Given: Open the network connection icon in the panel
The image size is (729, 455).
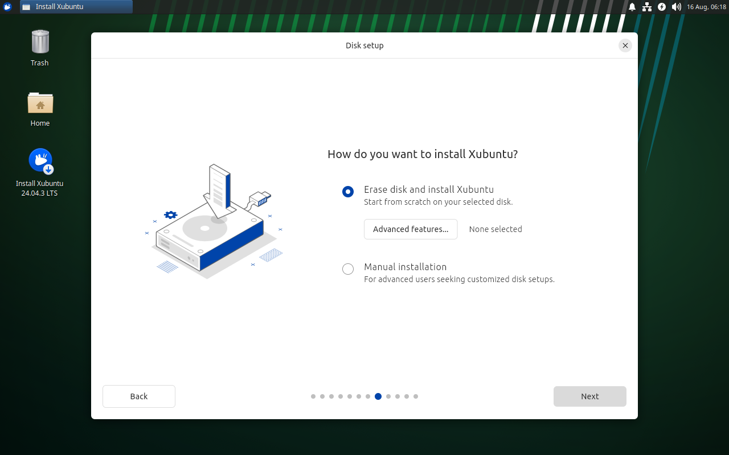Looking at the screenshot, I should coord(647,7).
